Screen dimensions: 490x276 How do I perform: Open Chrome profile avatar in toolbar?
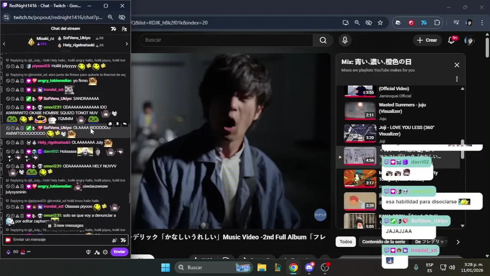(469, 23)
